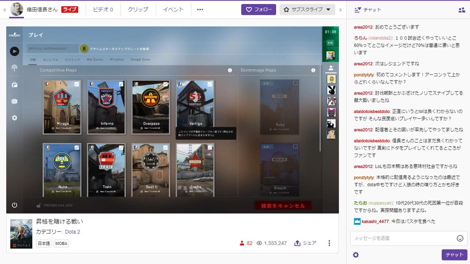Screen dimensions: 470x264
Task: Uncheck the Vertigo map checkbox
Action: tap(210, 85)
